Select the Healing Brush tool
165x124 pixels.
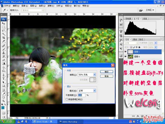pos(3,46)
